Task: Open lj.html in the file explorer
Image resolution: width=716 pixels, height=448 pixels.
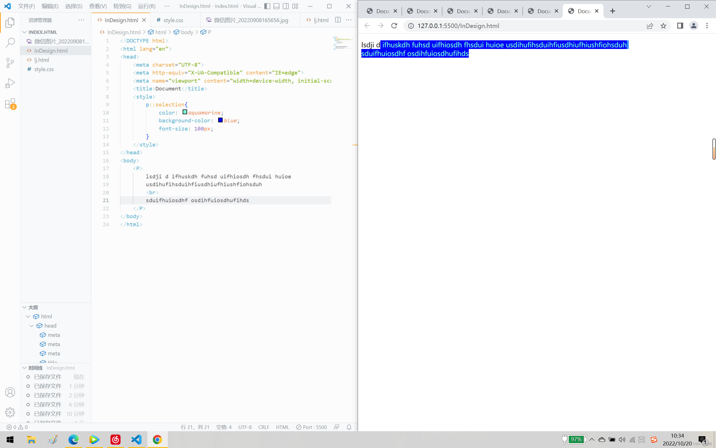Action: click(x=42, y=60)
